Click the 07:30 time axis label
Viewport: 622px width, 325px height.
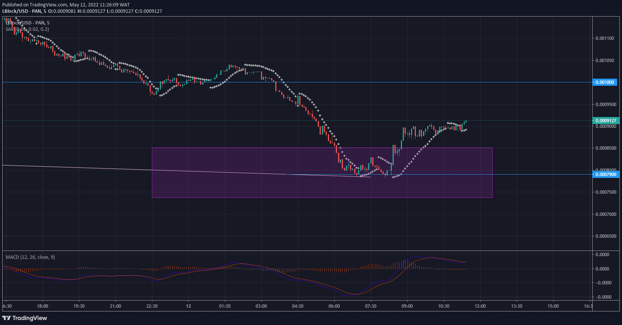click(x=371, y=306)
